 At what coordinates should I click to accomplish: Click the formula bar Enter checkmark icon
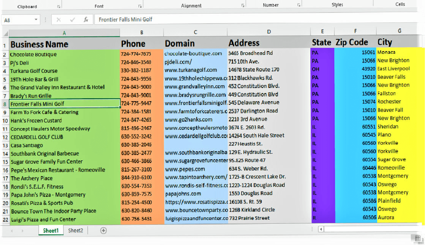tap(72, 19)
